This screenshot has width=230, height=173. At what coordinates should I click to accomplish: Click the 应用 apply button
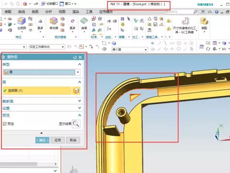57,140
